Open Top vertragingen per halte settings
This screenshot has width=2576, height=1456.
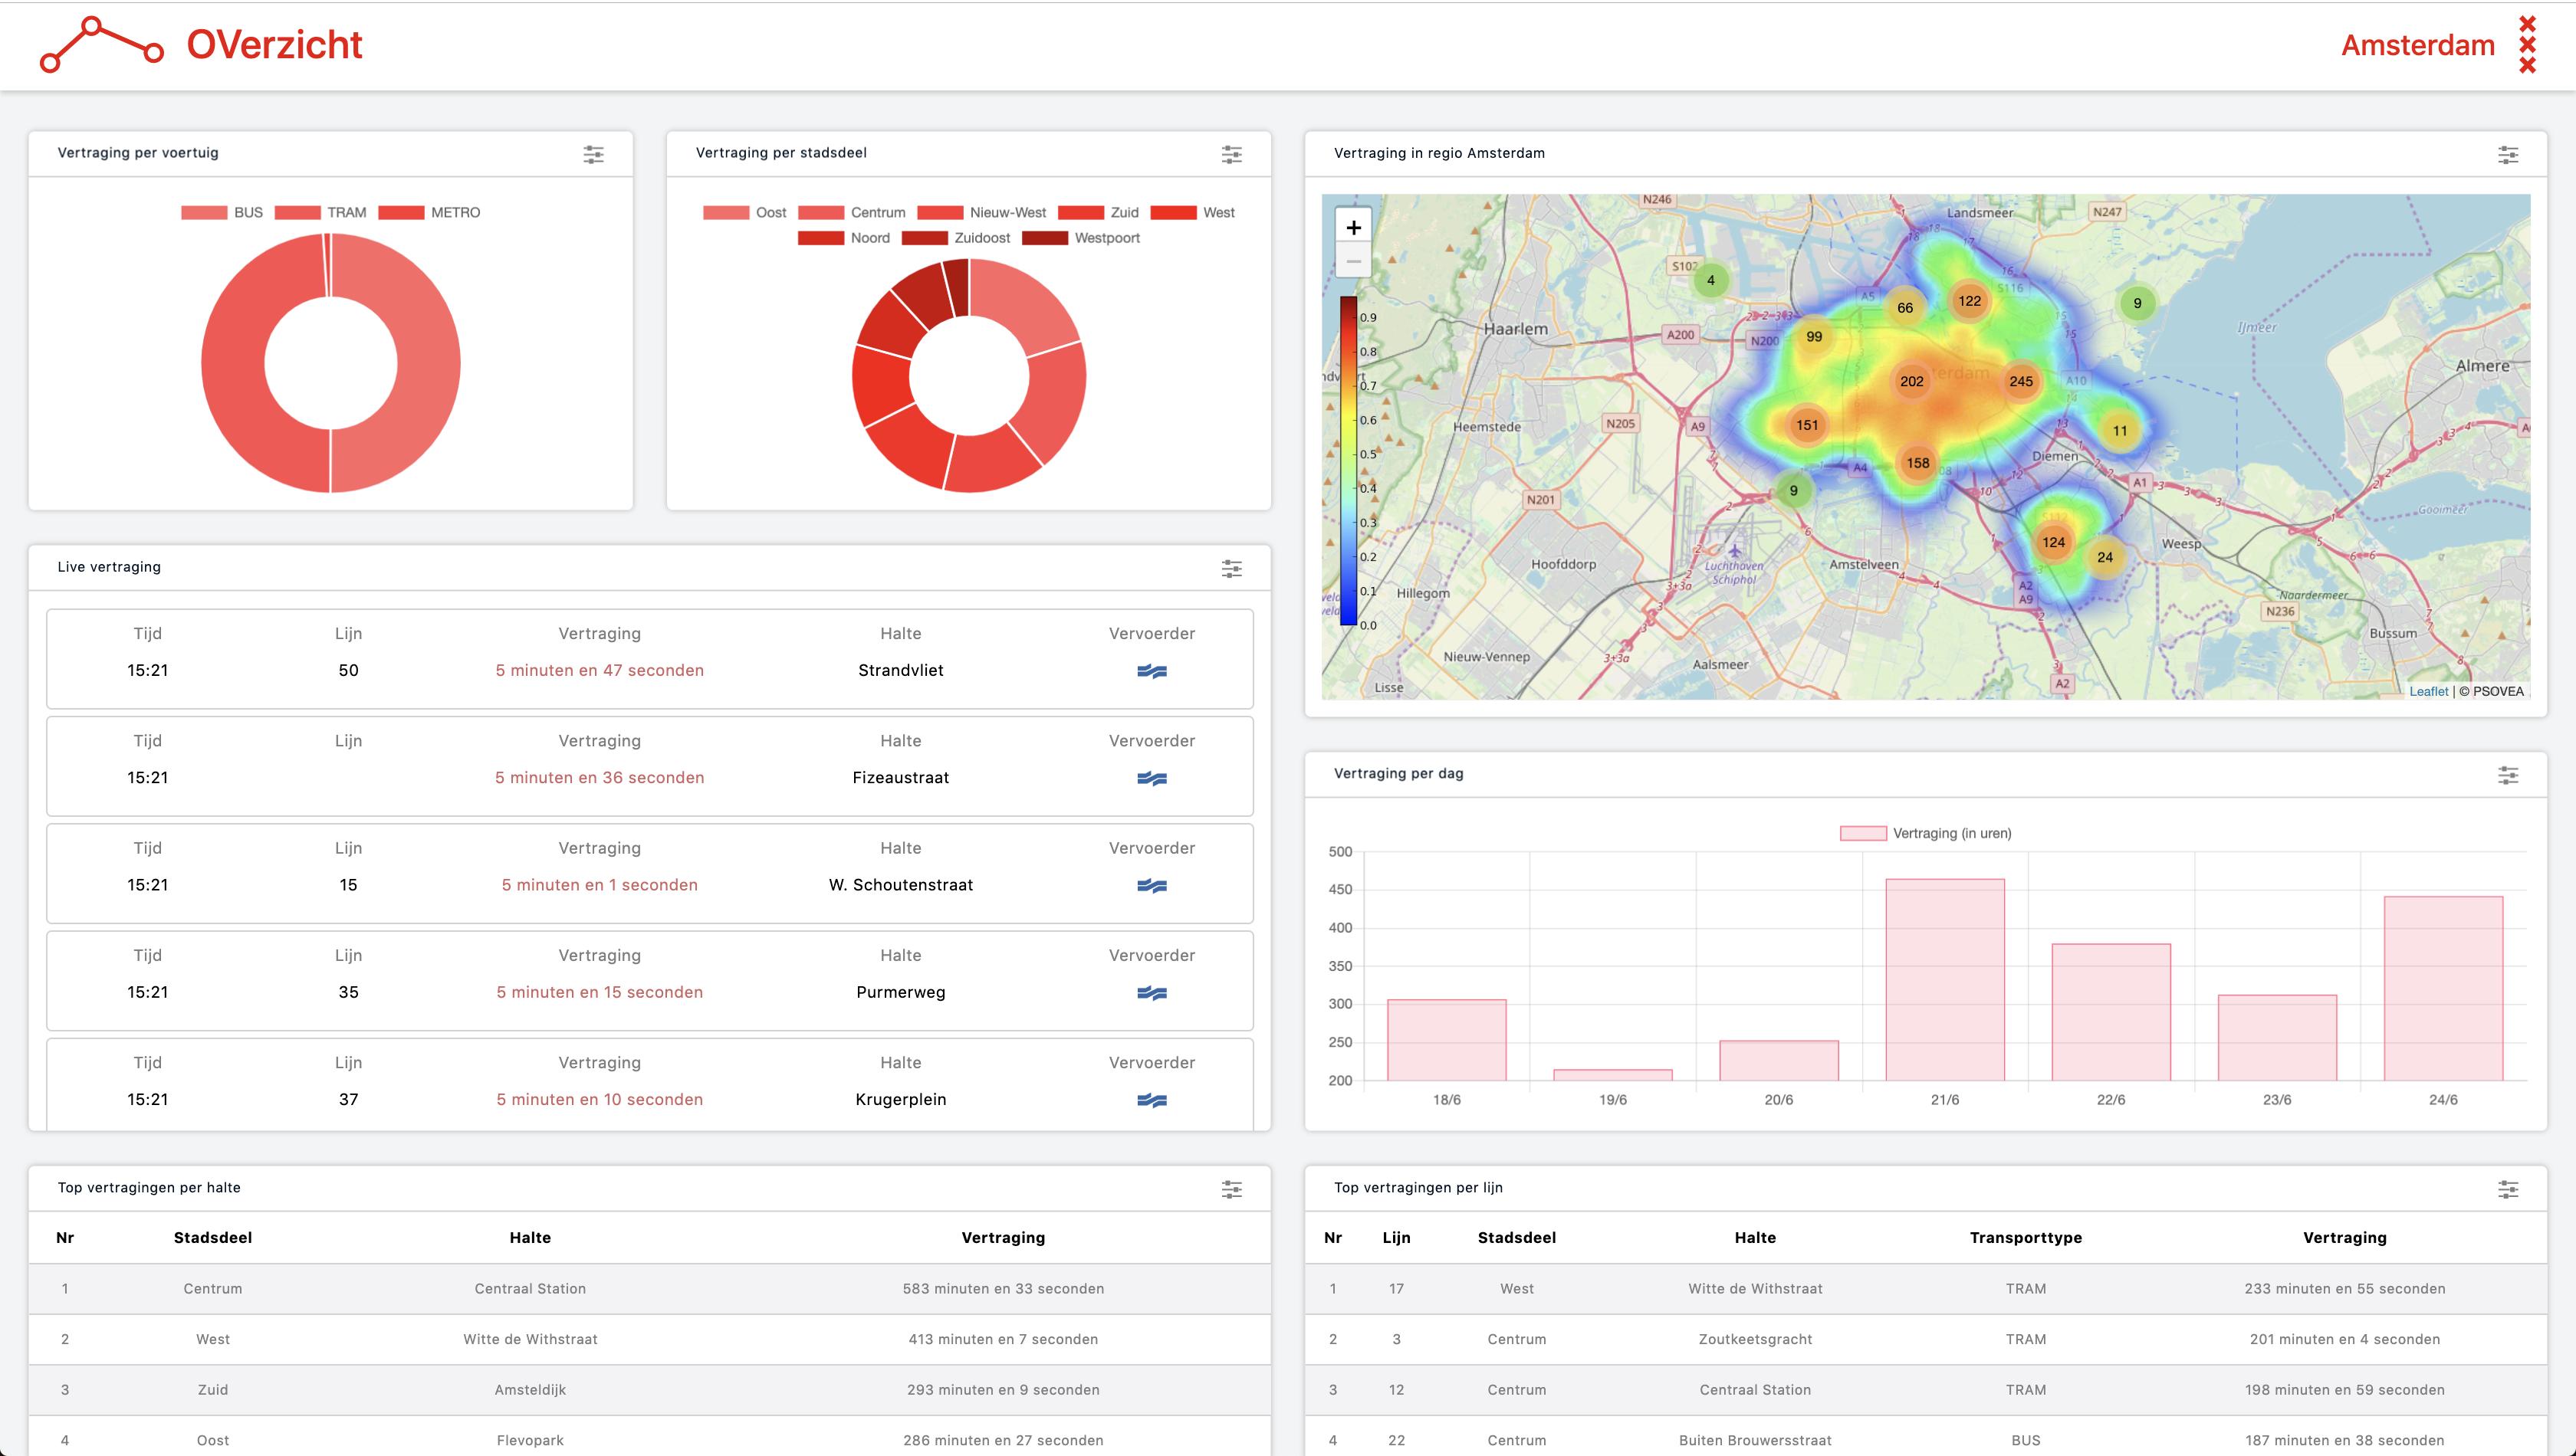1231,1189
